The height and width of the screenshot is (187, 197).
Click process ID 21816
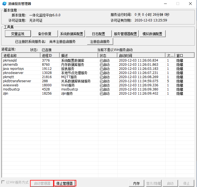[x=47, y=77]
